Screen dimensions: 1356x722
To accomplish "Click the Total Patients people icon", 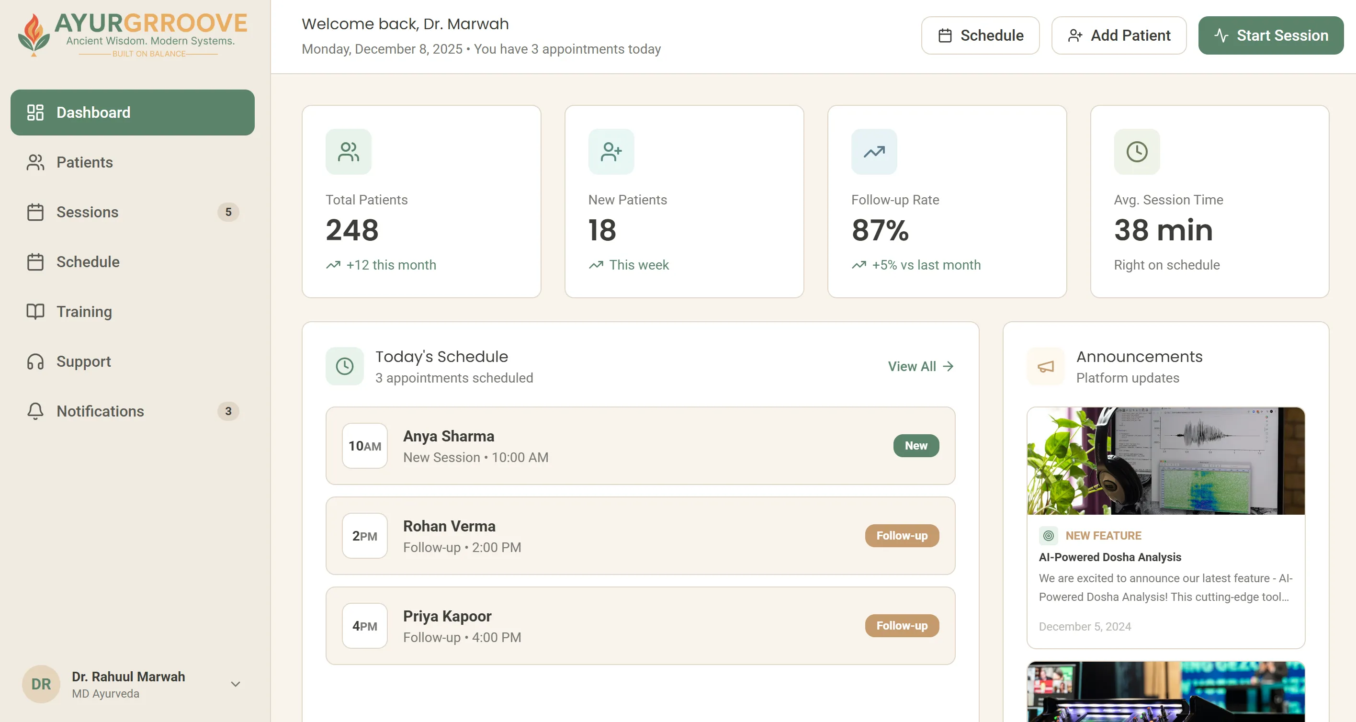I will 349,152.
